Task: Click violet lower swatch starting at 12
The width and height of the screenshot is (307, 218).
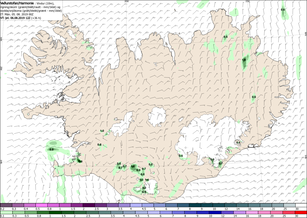Action: point(227,213)
